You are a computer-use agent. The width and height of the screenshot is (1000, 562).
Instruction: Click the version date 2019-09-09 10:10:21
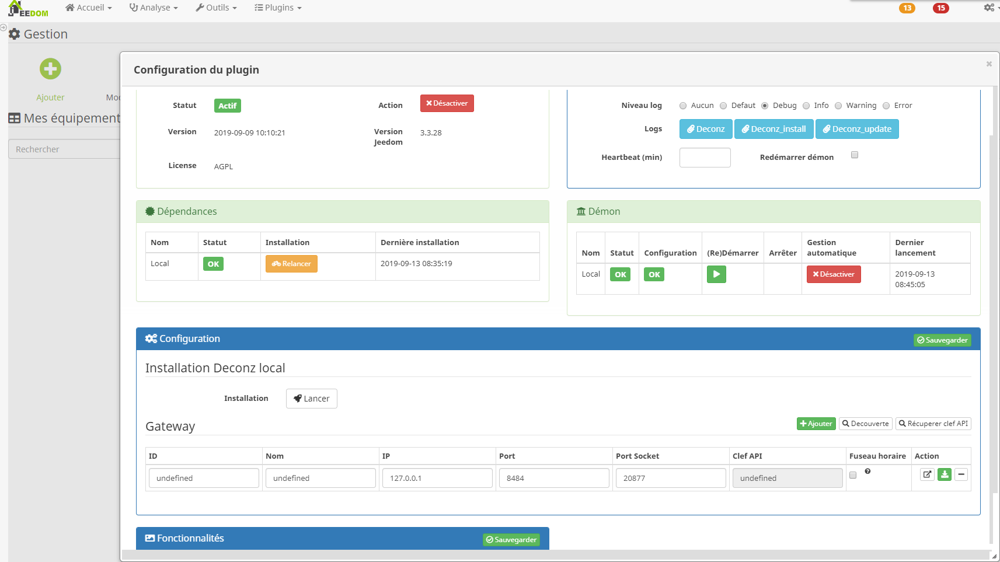tap(249, 133)
